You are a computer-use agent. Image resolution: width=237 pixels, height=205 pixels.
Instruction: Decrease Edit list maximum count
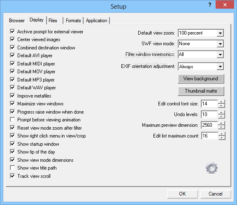(222, 138)
